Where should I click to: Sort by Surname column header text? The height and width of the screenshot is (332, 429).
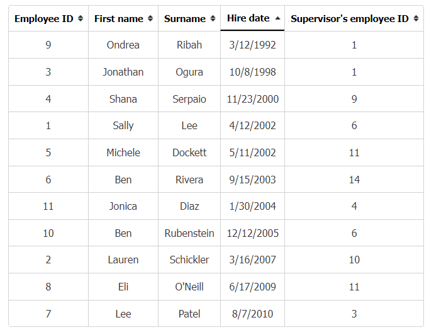(185, 19)
